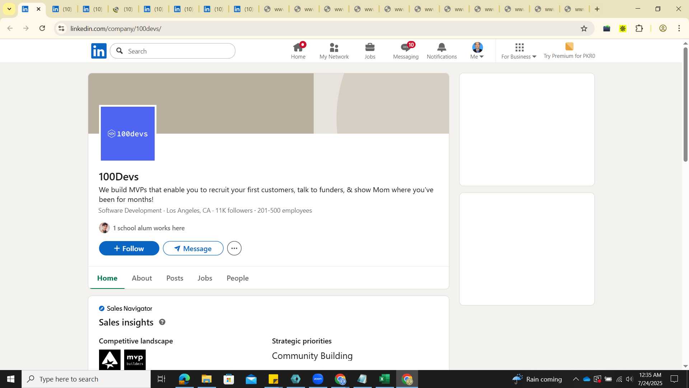Show Sales insights help tooltip icon
689x388 pixels.
[x=162, y=322]
